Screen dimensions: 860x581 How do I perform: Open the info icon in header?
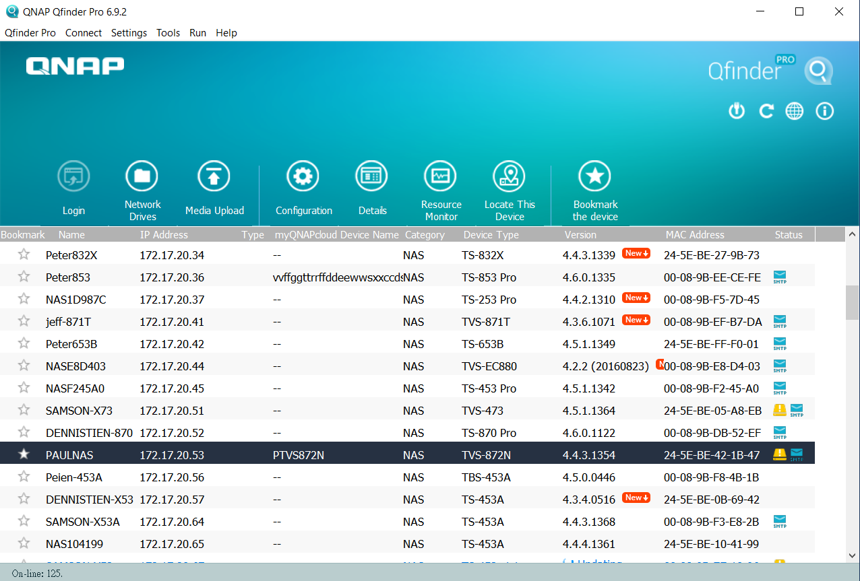pos(824,111)
